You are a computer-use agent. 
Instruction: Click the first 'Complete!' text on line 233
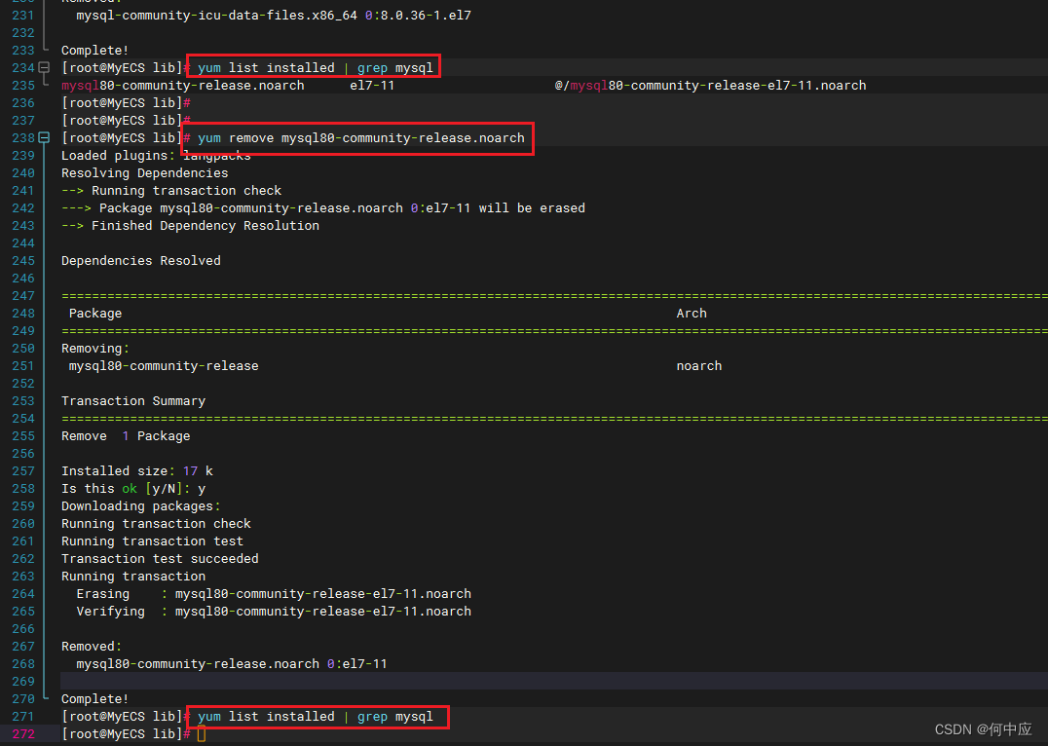tap(94, 50)
